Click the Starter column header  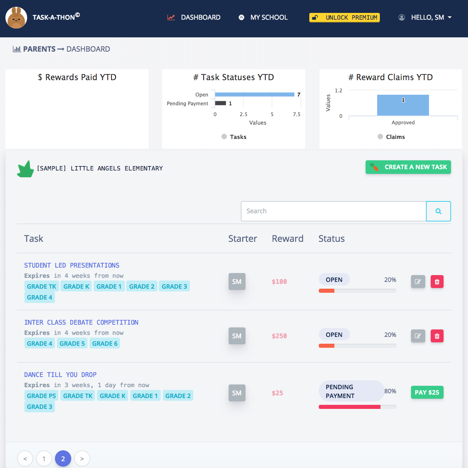click(x=243, y=238)
